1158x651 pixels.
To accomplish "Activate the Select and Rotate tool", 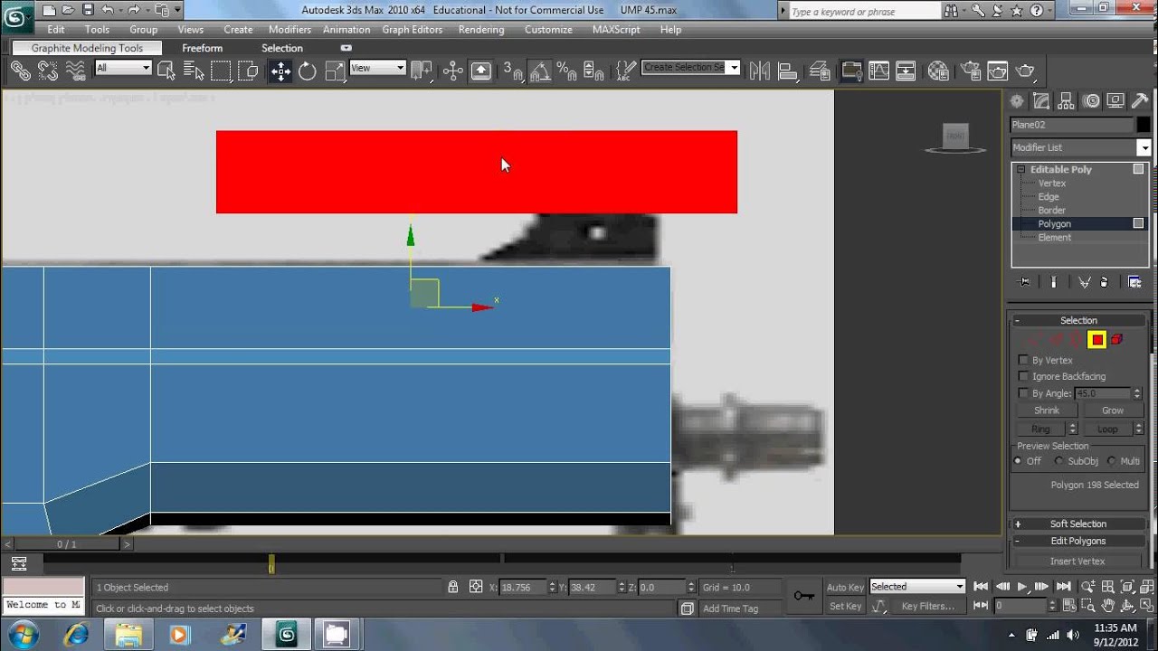I will click(x=308, y=71).
